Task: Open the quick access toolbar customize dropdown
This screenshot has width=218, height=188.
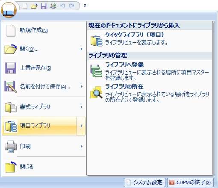Action: point(85,6)
